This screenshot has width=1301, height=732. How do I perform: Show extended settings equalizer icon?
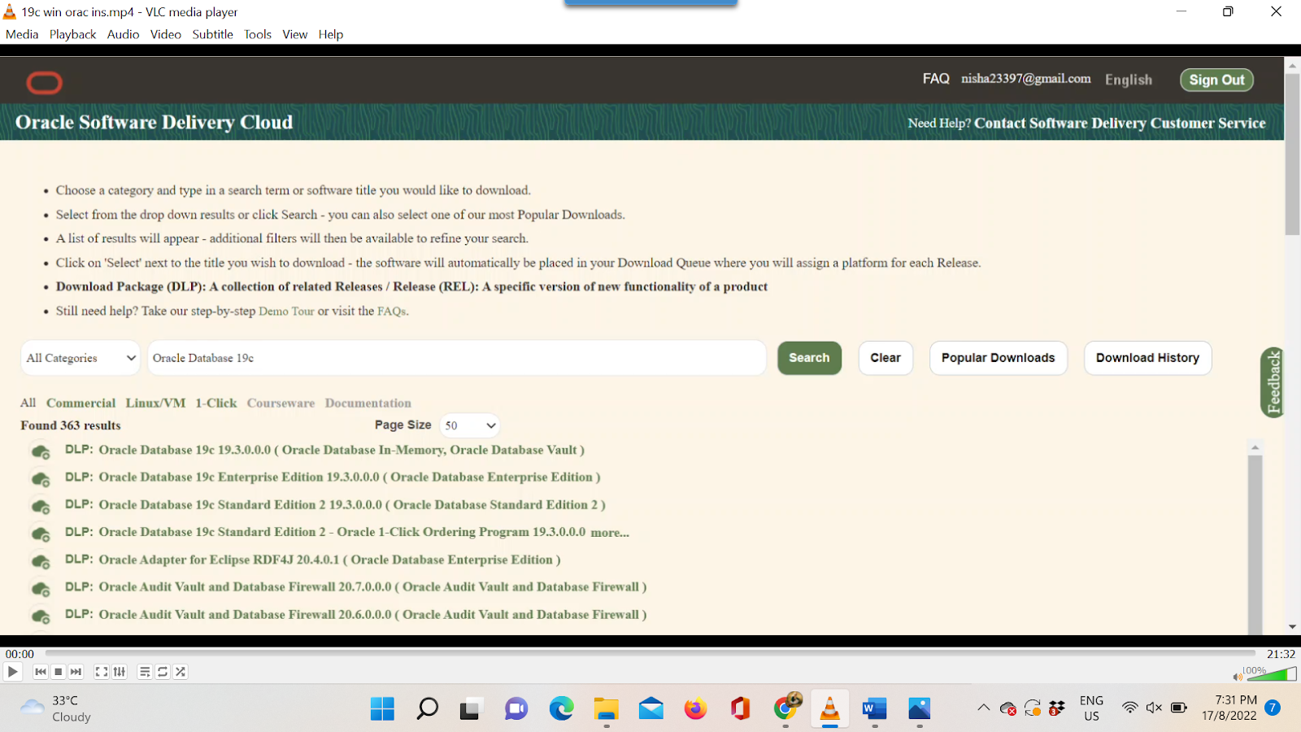pyautogui.click(x=120, y=672)
